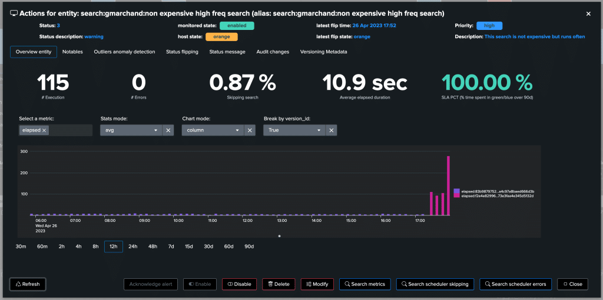Viewport: 603px width, 300px height.
Task: Expand the Stats mode dropdown
Action: (130, 130)
